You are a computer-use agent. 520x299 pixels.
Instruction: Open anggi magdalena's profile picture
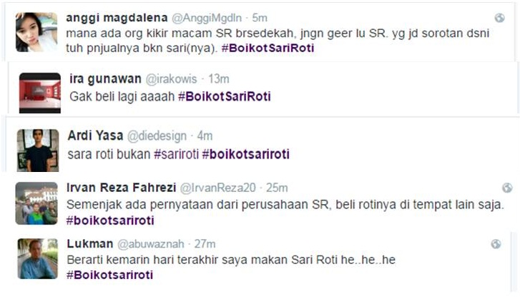coord(36,32)
